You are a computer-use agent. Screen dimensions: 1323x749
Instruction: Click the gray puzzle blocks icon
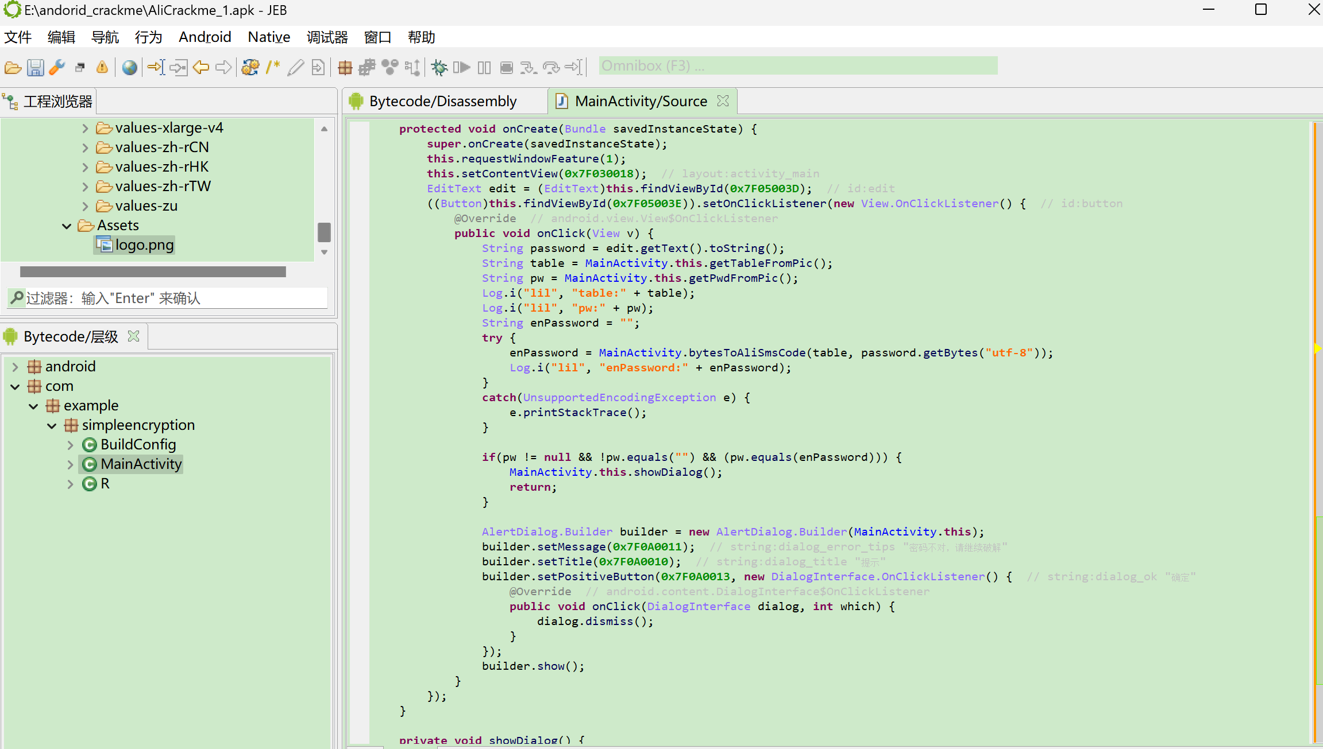click(x=367, y=68)
